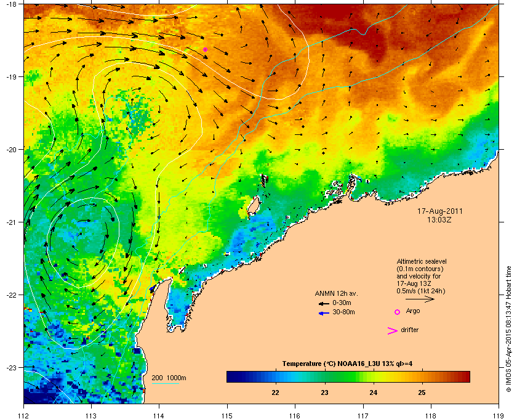Image resolution: width=517 pixels, height=419 pixels.
Task: Click the latitude axis label -23
Action: 10,367
